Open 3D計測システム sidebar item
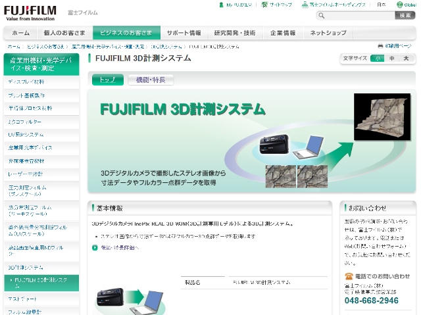 click(41, 268)
